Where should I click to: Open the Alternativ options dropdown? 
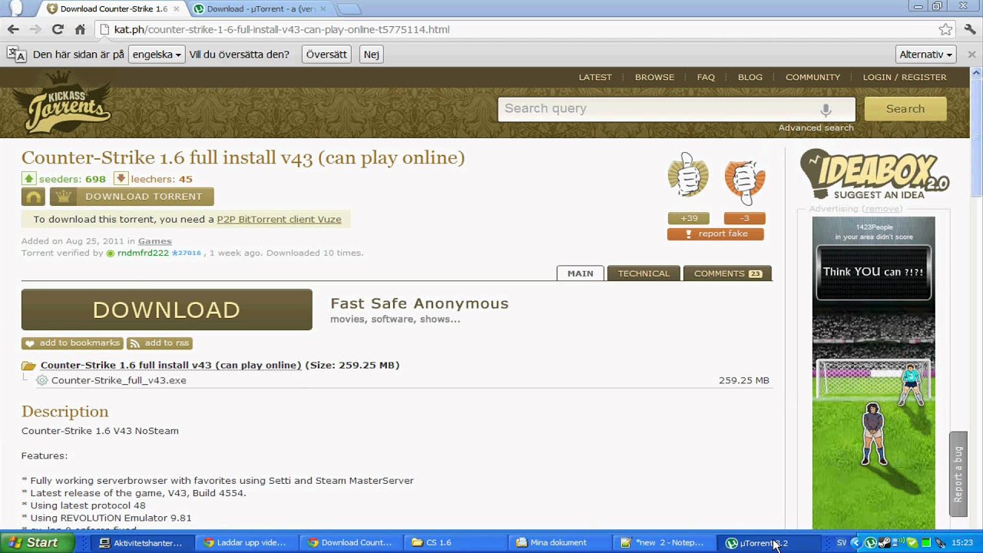pos(926,55)
